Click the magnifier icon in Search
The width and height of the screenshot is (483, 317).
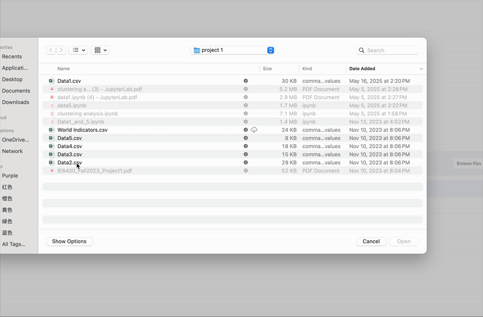click(362, 50)
